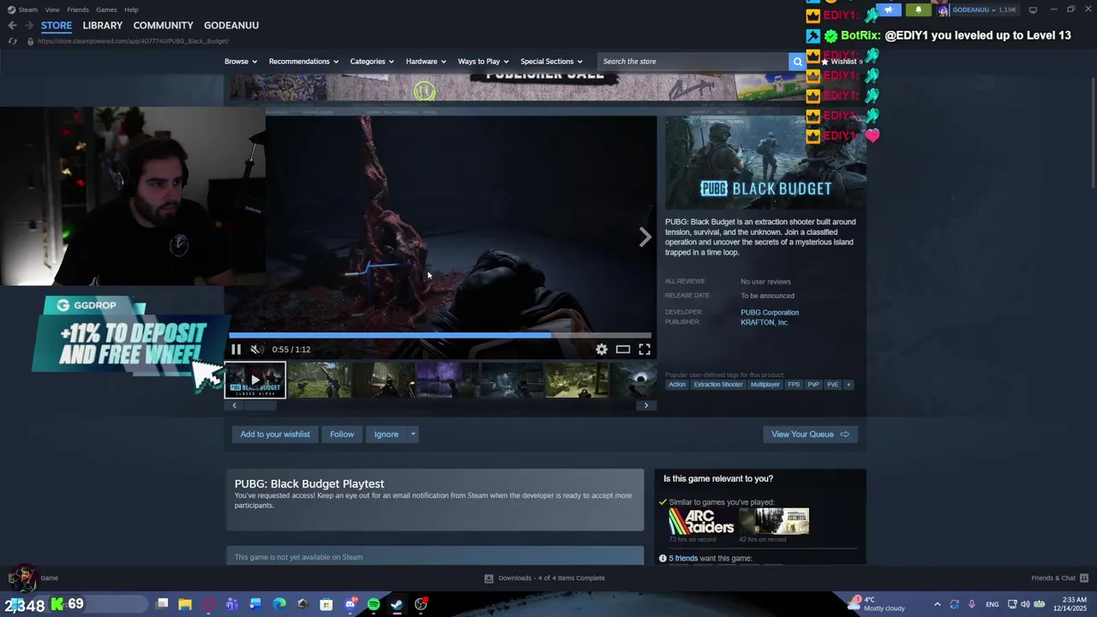Open Steam notifications bell
Image resolution: width=1097 pixels, height=617 pixels.
click(918, 9)
